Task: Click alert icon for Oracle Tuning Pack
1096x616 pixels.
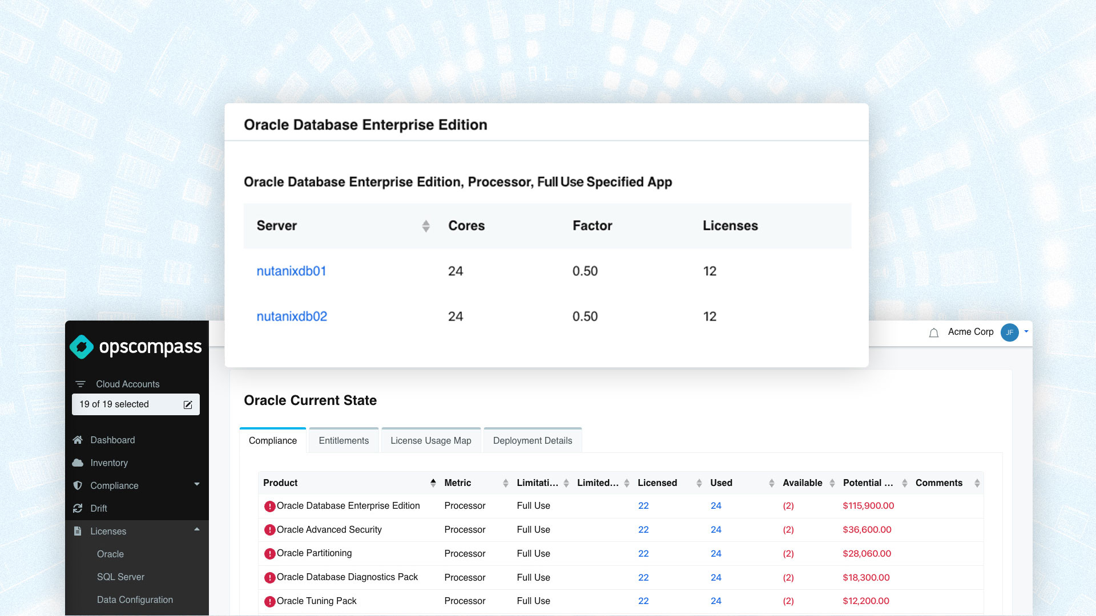Action: pos(270,602)
